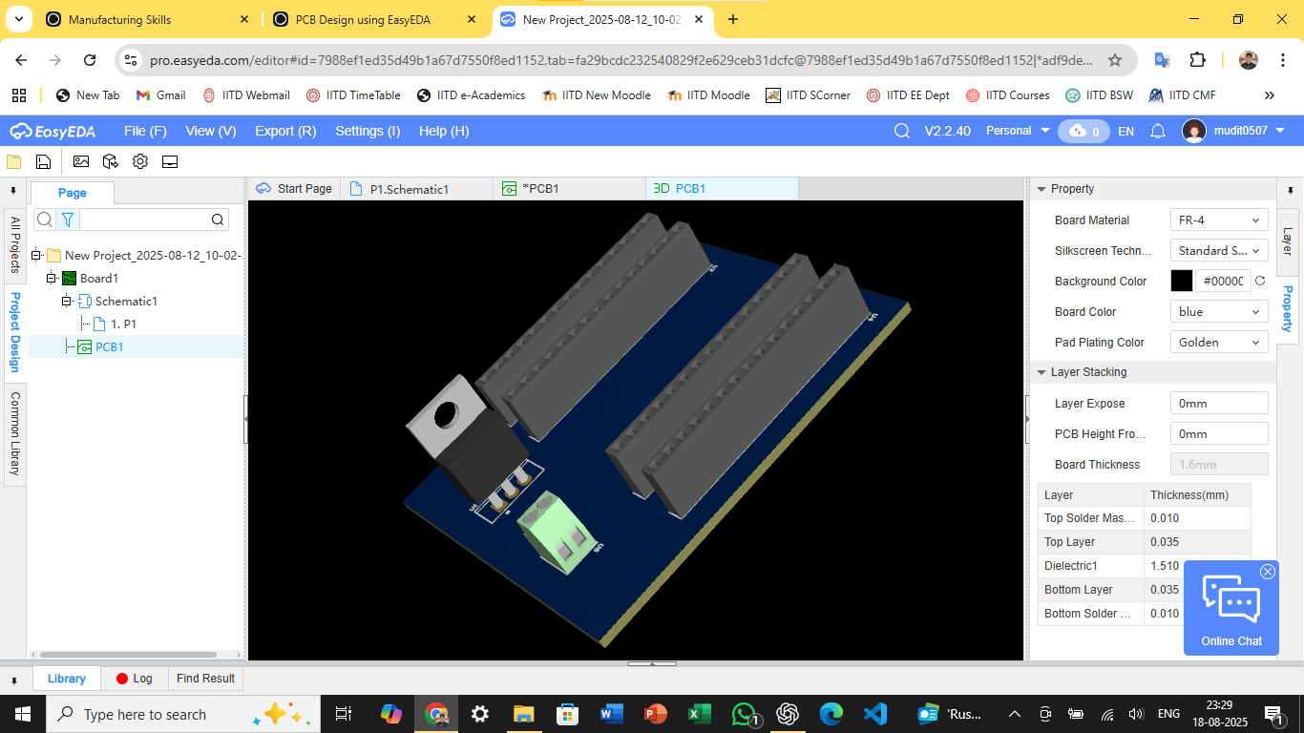Image resolution: width=1304 pixels, height=733 pixels.
Task: Open the Board Color dropdown
Action: coord(1219,312)
